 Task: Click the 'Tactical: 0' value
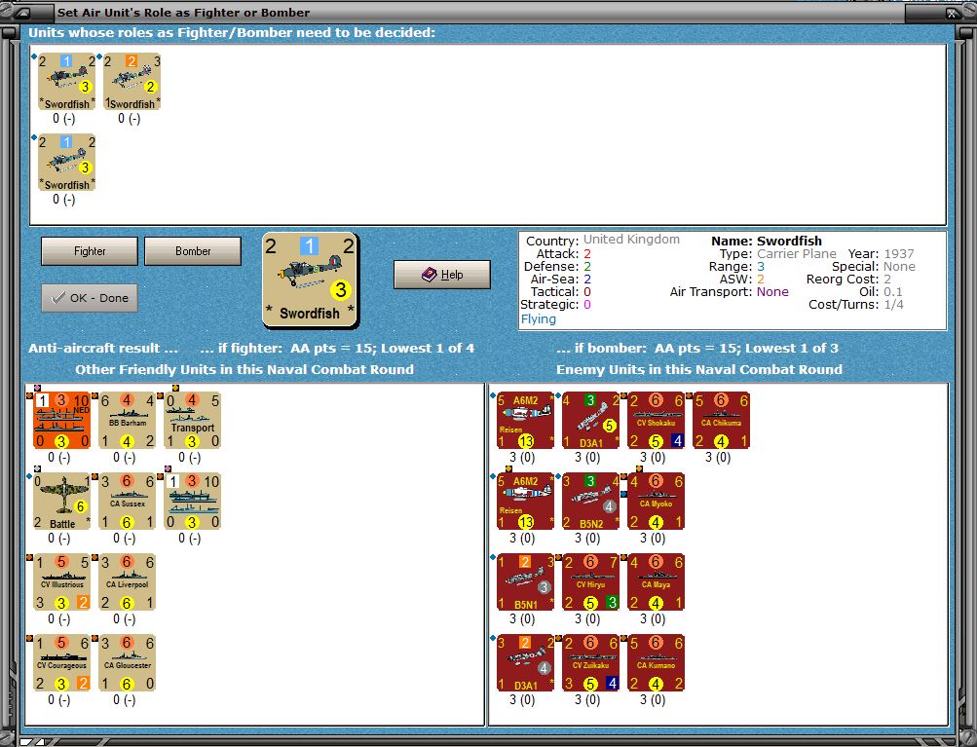[561, 291]
